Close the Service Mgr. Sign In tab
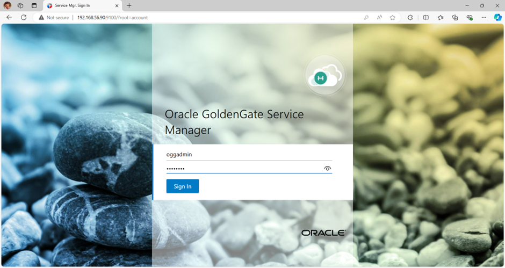Image resolution: width=505 pixels, height=268 pixels. pos(117,5)
